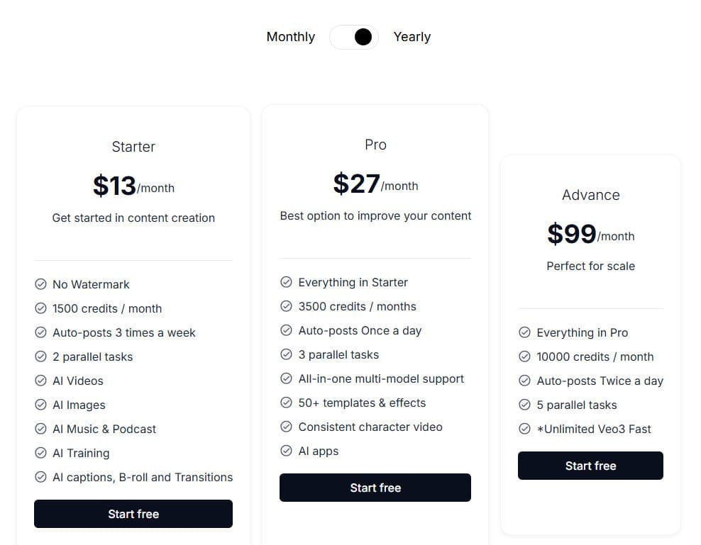
Task: Select the Yearly billing label
Action: (x=412, y=37)
